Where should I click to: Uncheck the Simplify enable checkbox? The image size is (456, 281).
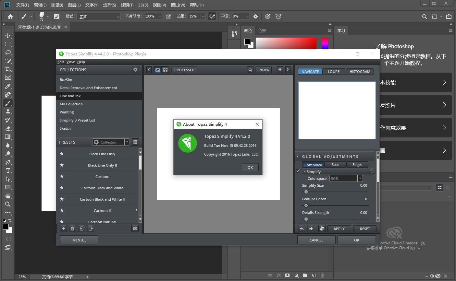(298, 171)
